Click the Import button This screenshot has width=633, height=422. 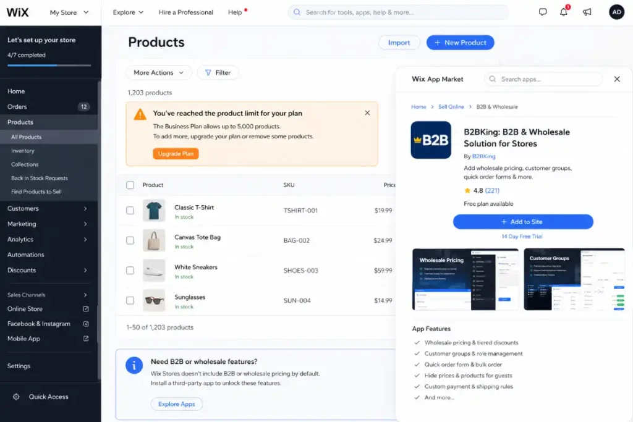click(x=399, y=43)
